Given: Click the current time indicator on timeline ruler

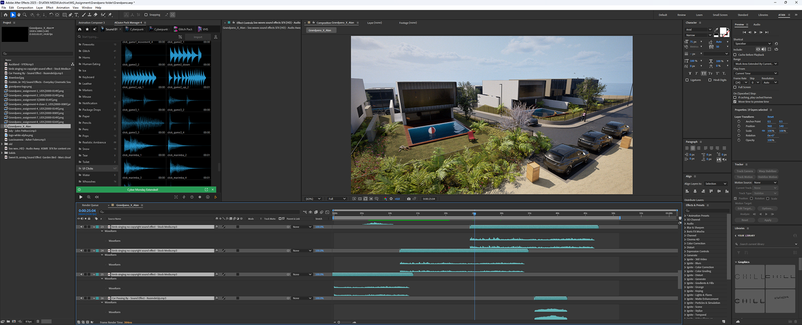Looking at the screenshot, I should coord(474,213).
